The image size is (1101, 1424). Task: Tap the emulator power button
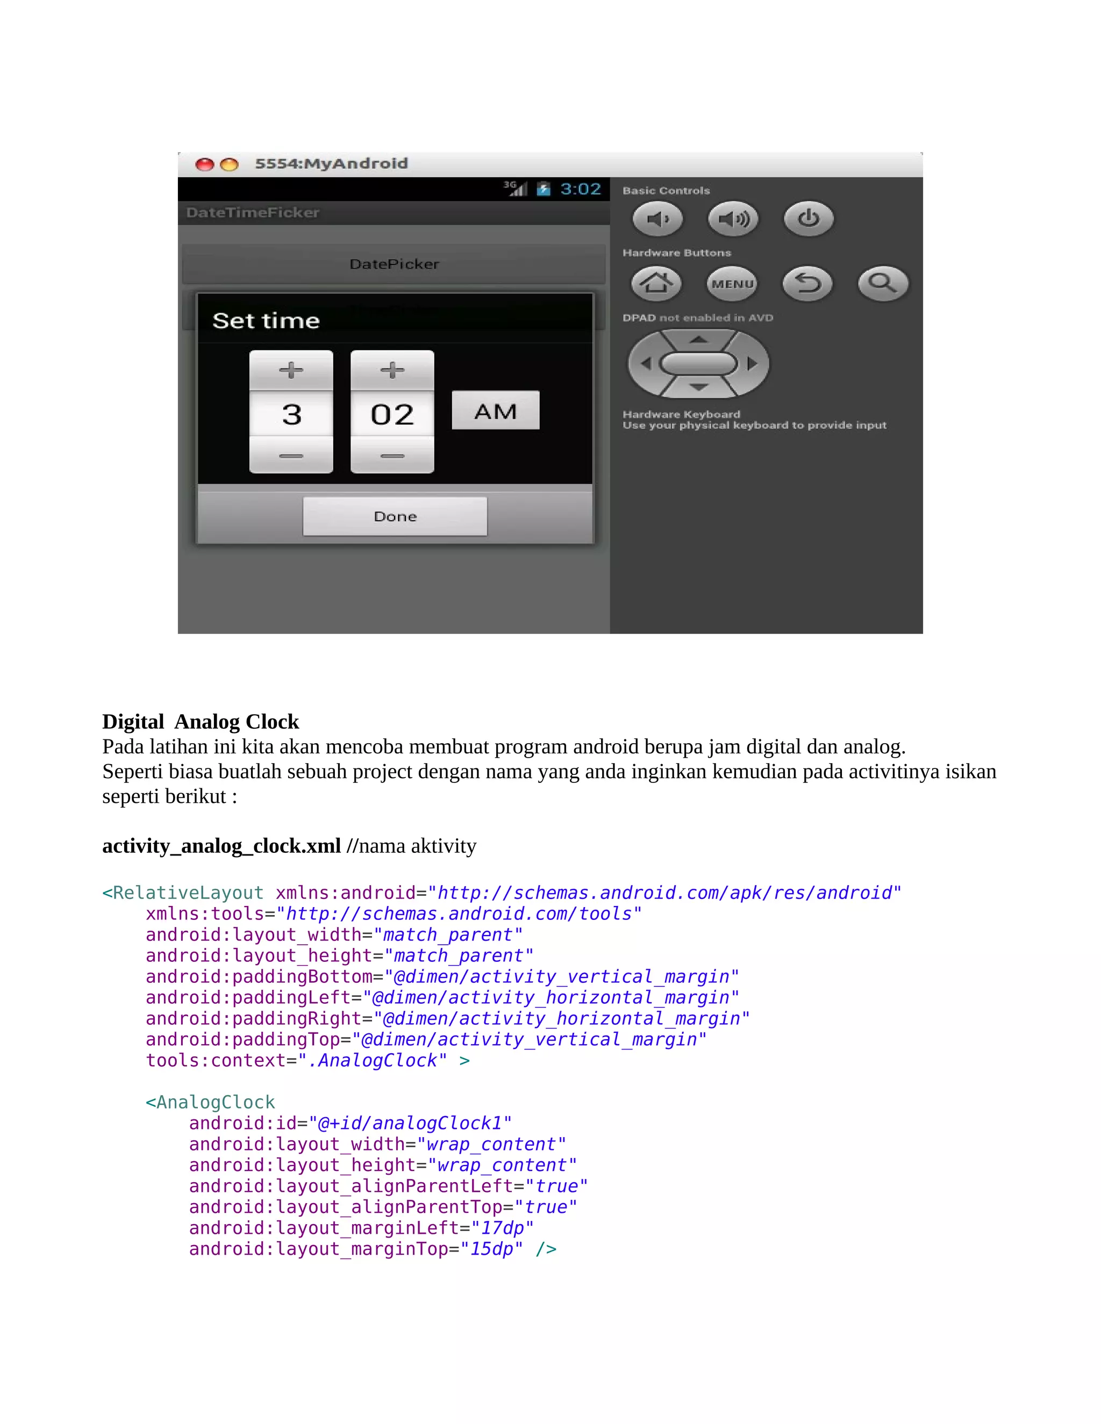809,218
